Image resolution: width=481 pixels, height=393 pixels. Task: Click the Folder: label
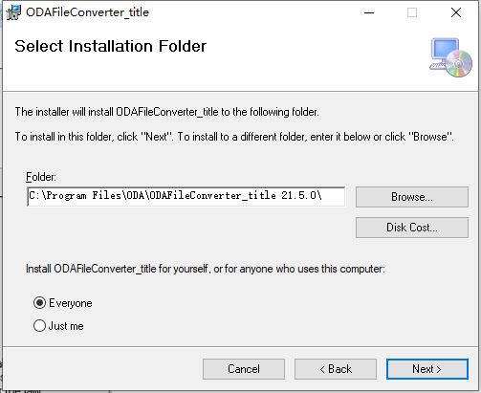(x=41, y=177)
